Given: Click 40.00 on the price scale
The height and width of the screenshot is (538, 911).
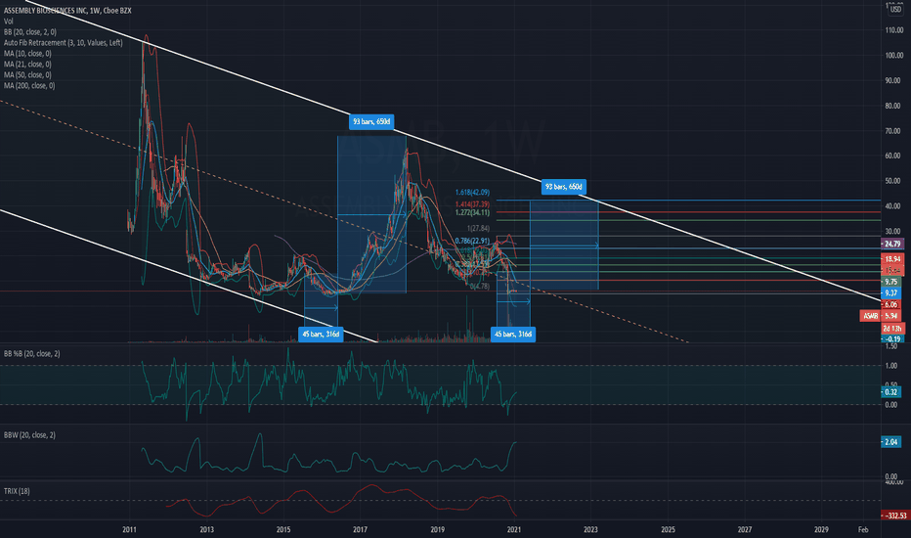Looking at the screenshot, I should point(893,205).
